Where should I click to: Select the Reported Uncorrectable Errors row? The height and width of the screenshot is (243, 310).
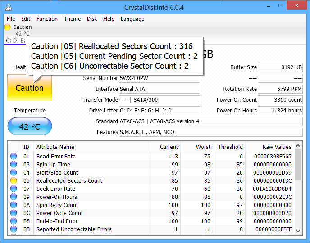[74, 229]
